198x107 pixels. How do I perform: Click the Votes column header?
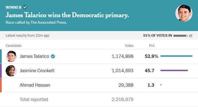129,46
